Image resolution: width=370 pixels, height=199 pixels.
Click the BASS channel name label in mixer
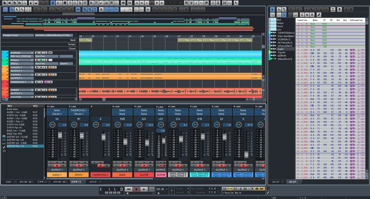pyautogui.click(x=122, y=175)
